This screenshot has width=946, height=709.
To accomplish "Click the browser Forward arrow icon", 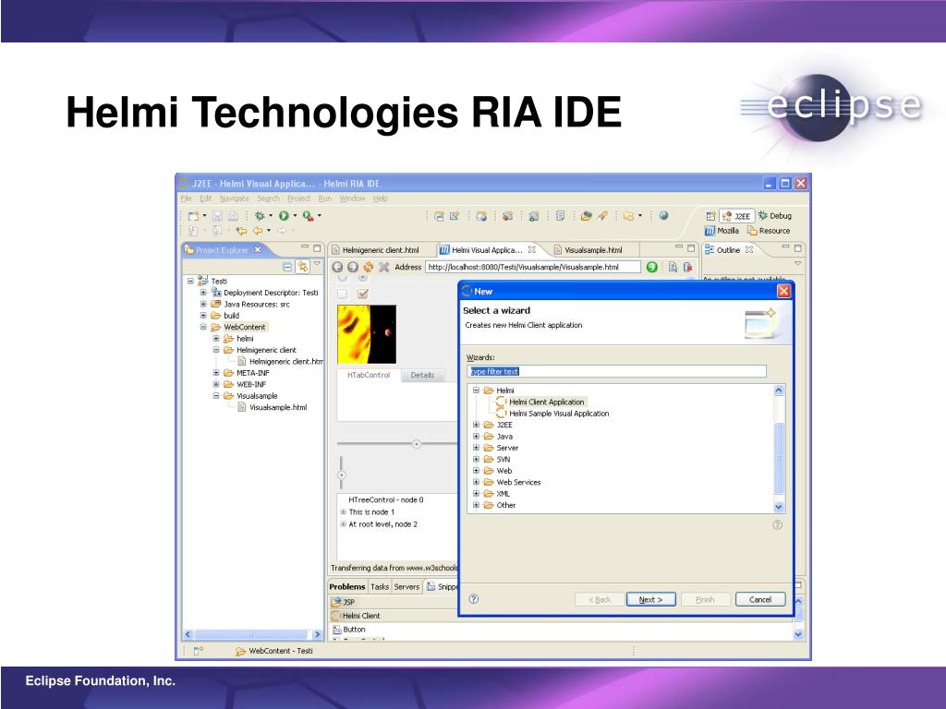I will (352, 267).
